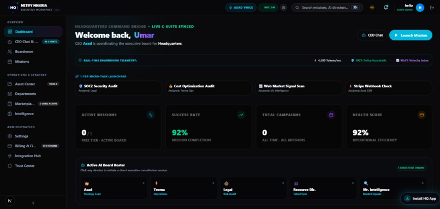Image resolution: width=440 pixels, height=209 pixels.
Task: Open the Marketplace menu item
Action: [33, 104]
